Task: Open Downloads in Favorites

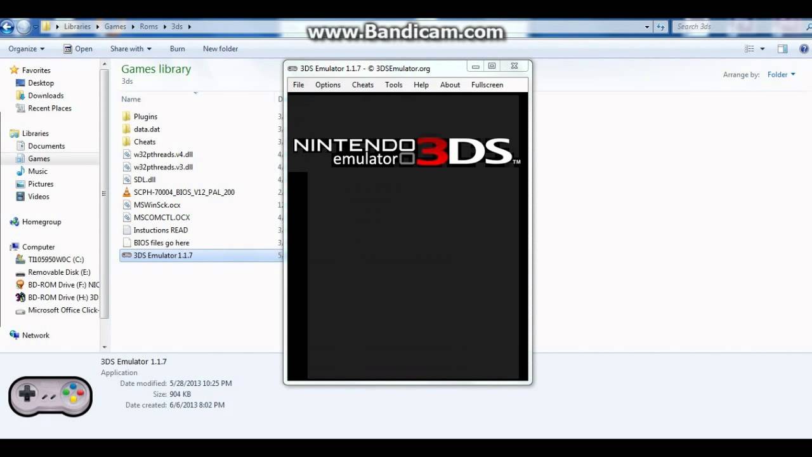Action: tap(46, 96)
